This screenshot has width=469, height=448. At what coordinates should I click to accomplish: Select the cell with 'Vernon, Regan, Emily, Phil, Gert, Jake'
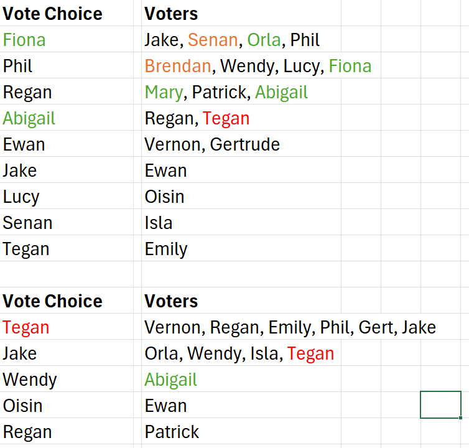pos(241,327)
